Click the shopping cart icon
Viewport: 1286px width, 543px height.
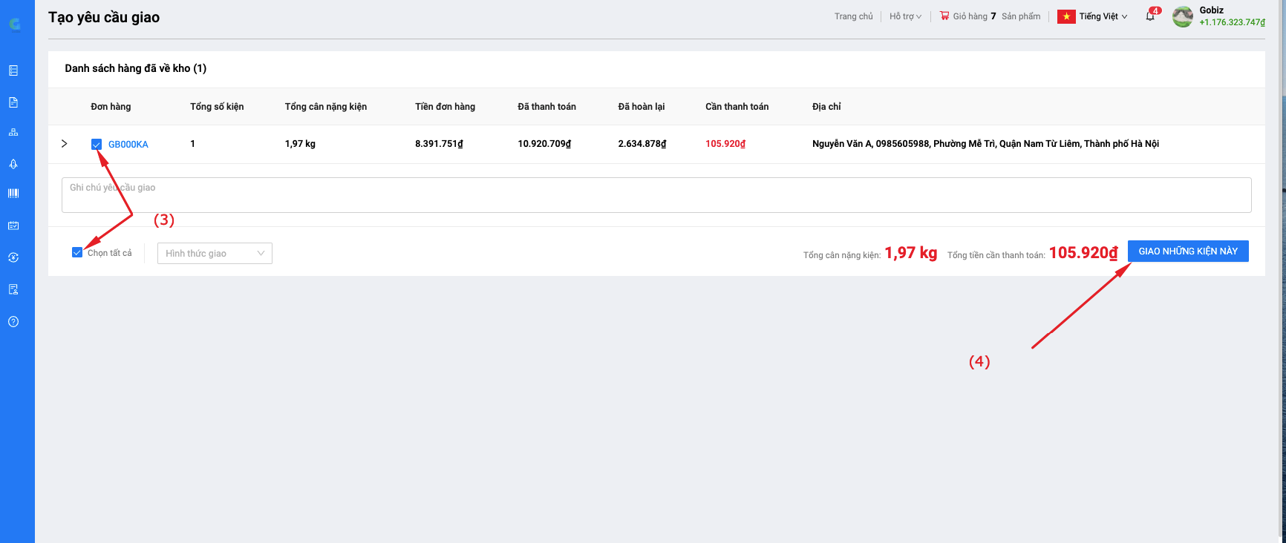point(944,16)
